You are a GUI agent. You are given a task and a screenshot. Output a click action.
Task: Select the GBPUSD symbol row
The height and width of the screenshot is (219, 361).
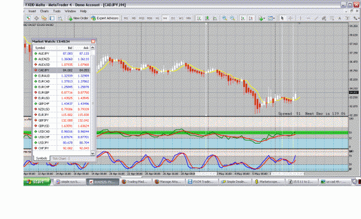(x=62, y=126)
